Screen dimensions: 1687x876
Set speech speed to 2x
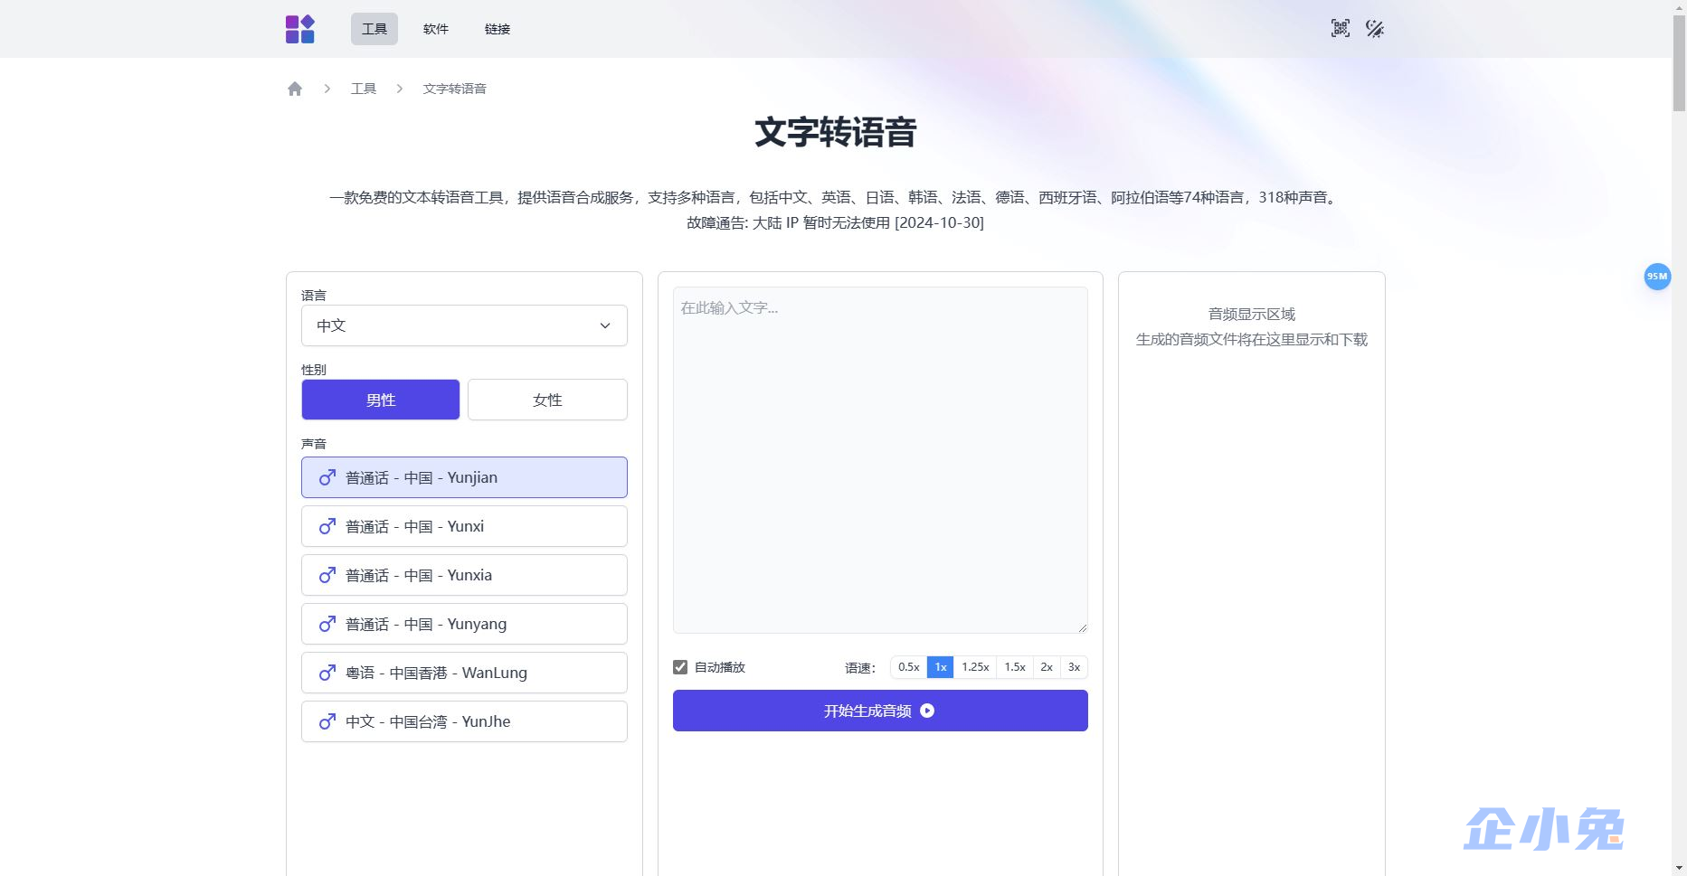1047,667
